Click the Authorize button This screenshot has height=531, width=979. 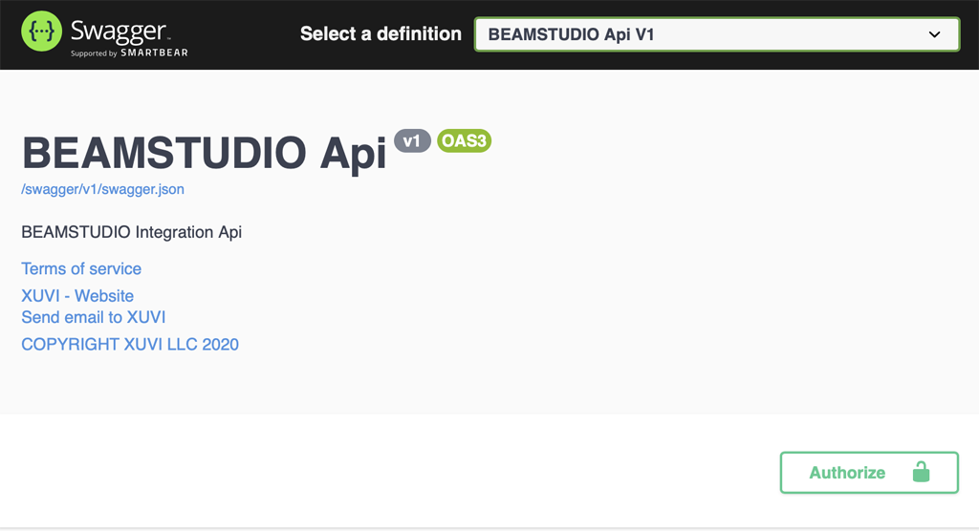pyautogui.click(x=869, y=473)
